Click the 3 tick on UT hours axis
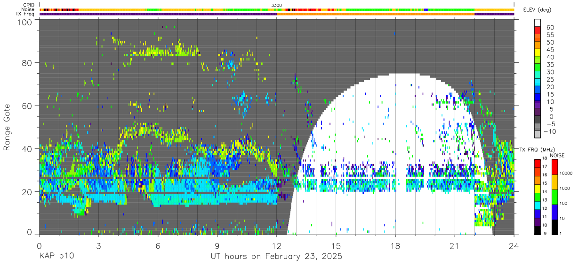This screenshot has width=578, height=266. 98,246
